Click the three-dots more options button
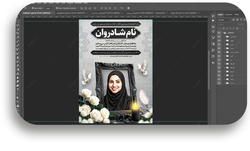 point(121,8)
